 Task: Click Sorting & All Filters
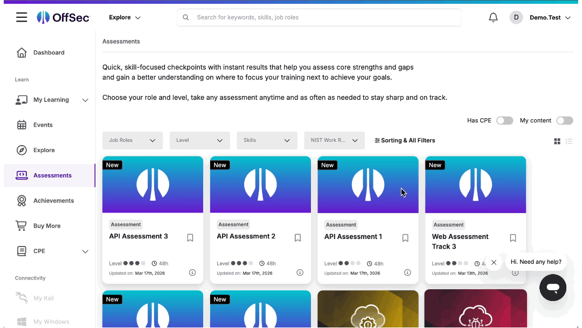tap(405, 140)
